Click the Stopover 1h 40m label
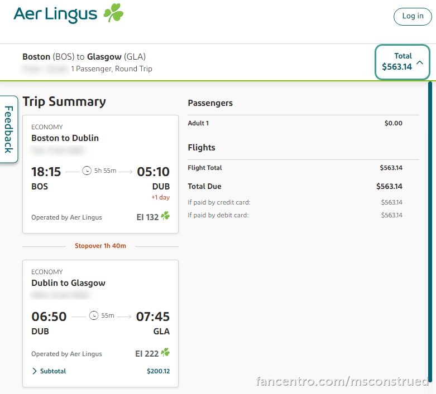This screenshot has height=394, width=436. (x=100, y=246)
